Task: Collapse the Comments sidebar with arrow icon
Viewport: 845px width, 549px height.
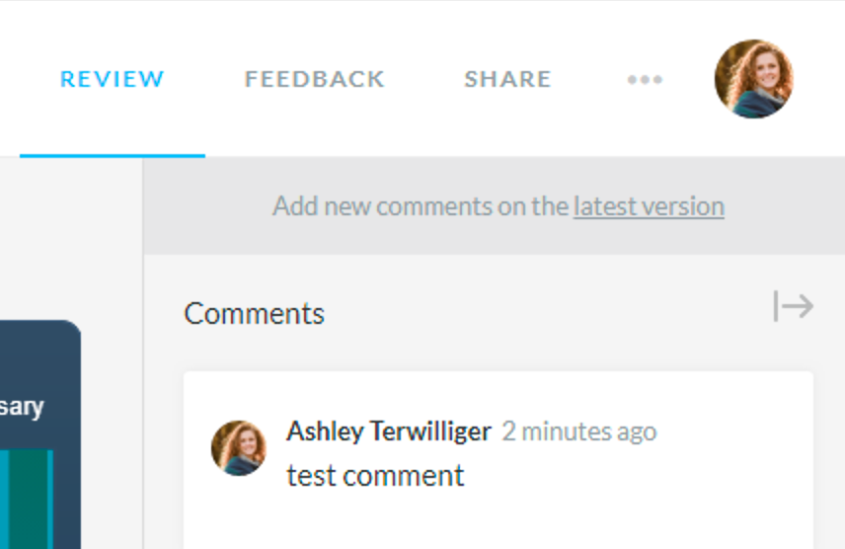Action: coord(793,306)
